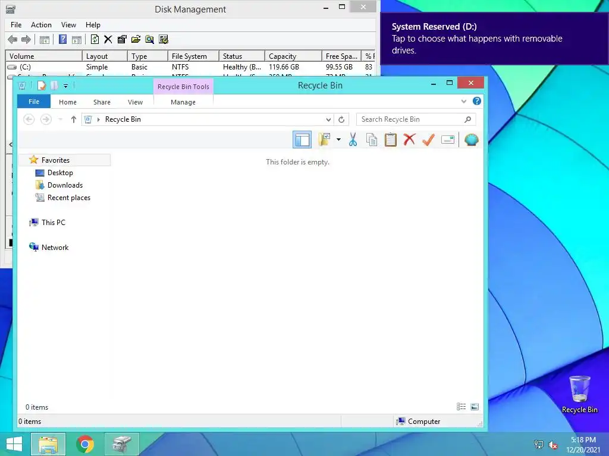The image size is (609, 456).
Task: Expand breadcrumb arrow before Recycle Bin
Action: [x=98, y=119]
